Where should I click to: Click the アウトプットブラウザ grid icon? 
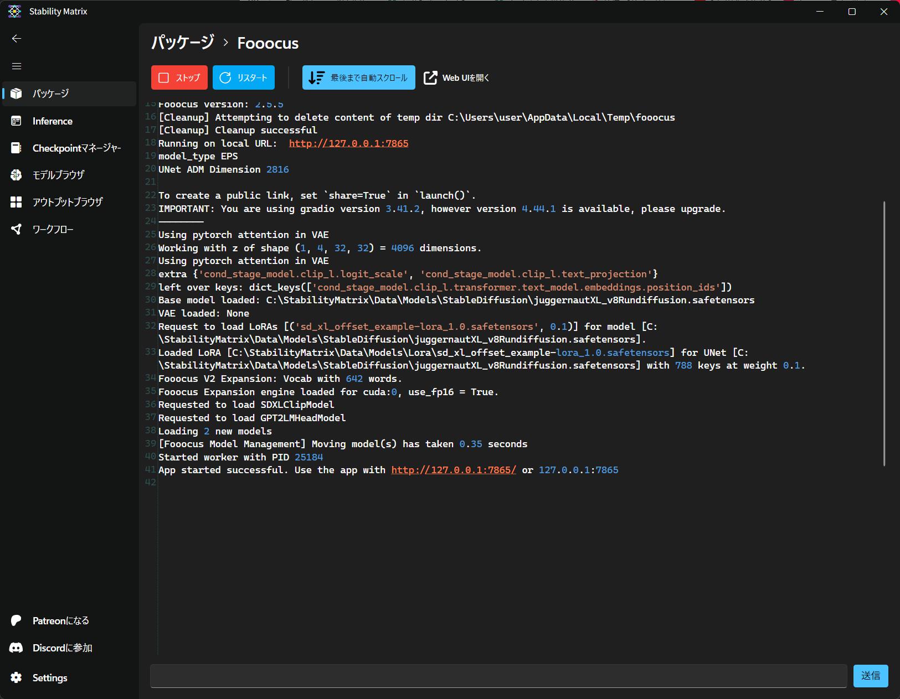pos(16,202)
